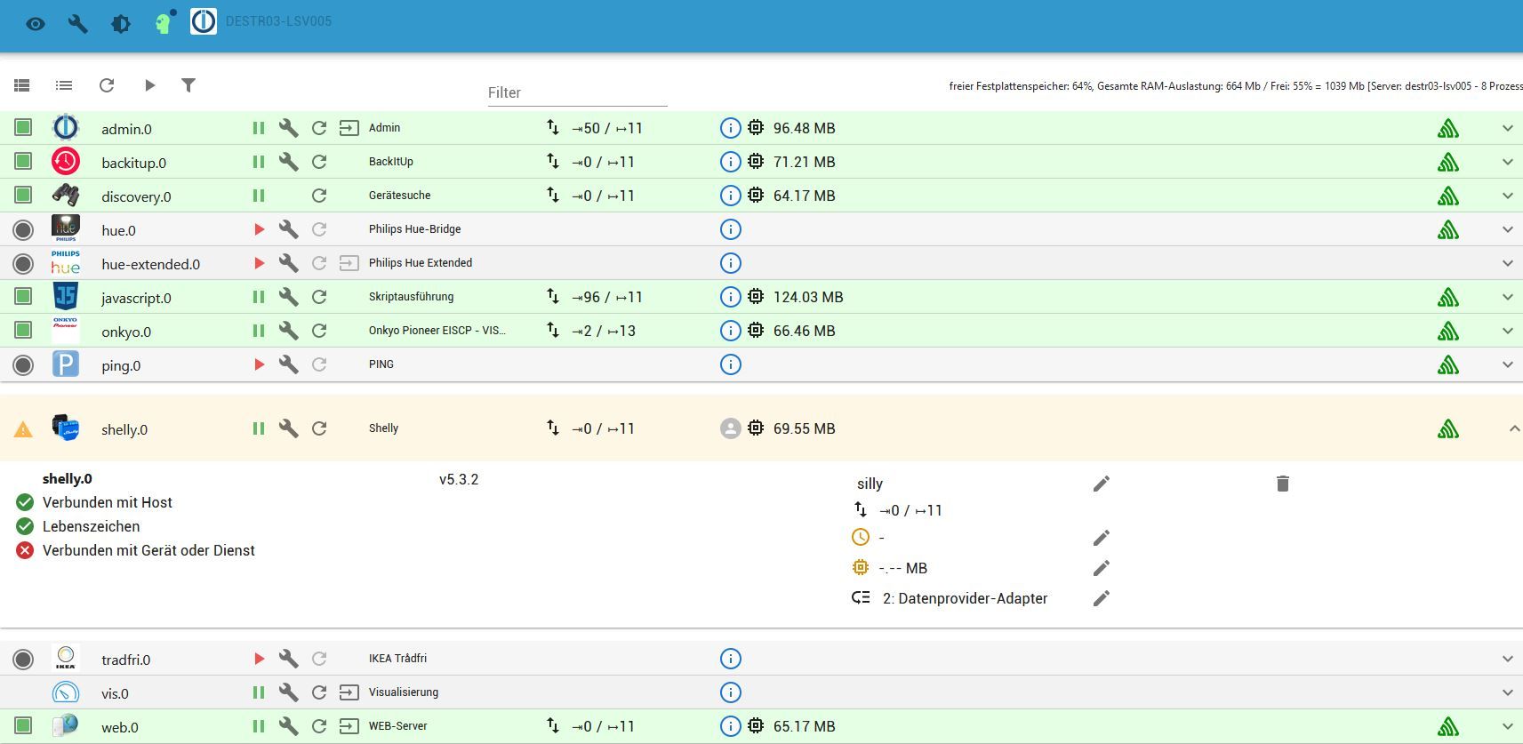Edit the Datenprovider-Adapter tier setting

[1101, 598]
